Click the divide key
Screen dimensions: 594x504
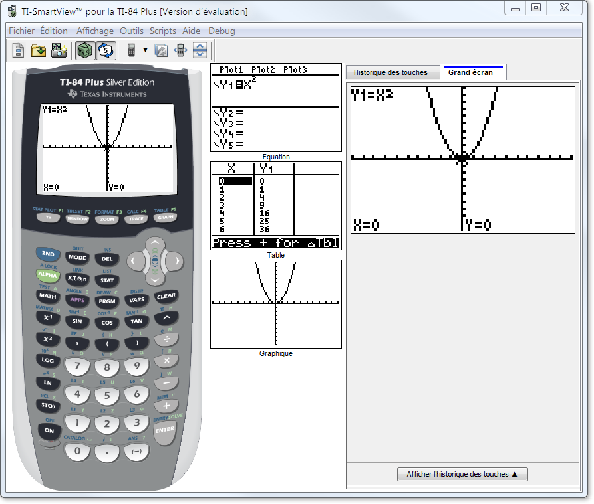[x=166, y=339]
